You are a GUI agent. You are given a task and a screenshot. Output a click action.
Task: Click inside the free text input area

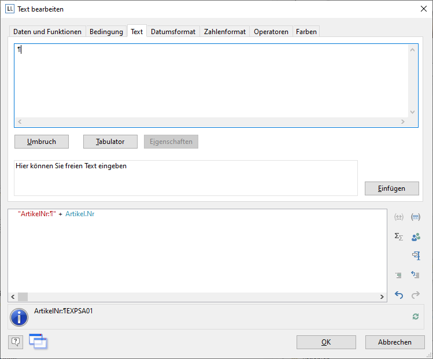(x=214, y=81)
